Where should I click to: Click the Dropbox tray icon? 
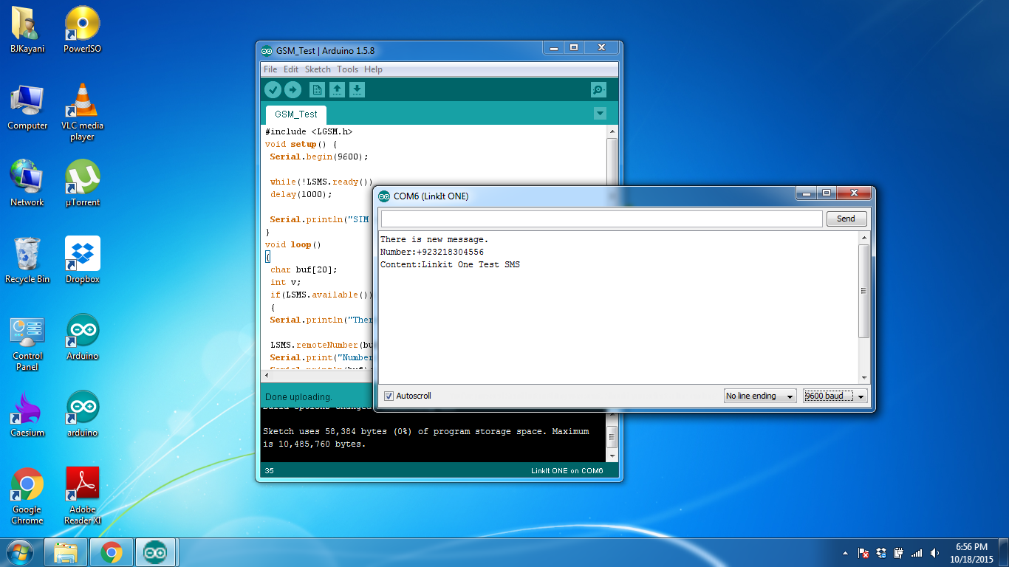point(880,553)
